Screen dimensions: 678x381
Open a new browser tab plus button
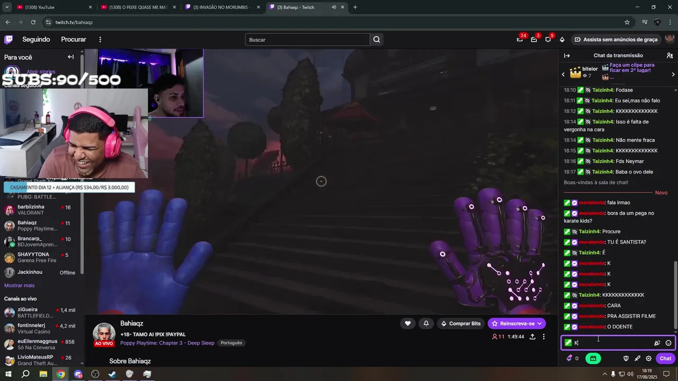pos(355,7)
